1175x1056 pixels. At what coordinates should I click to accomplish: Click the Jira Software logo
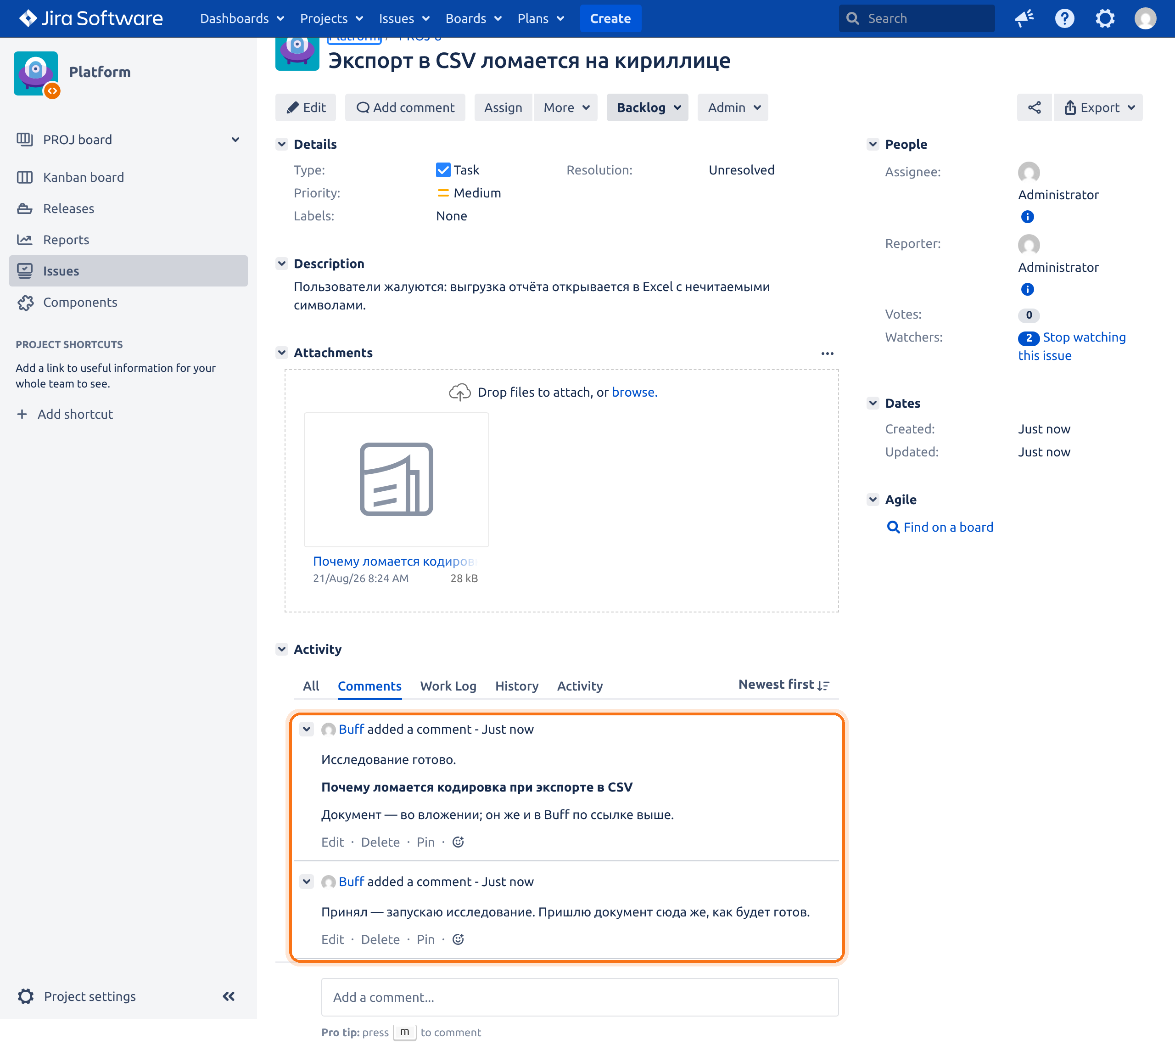91,18
